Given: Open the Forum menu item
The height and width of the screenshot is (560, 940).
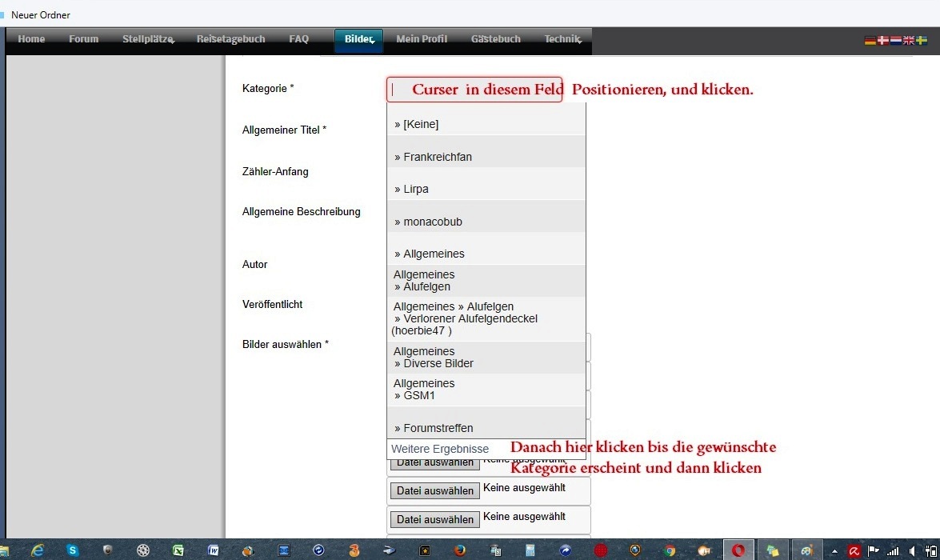Looking at the screenshot, I should pyautogui.click(x=83, y=39).
